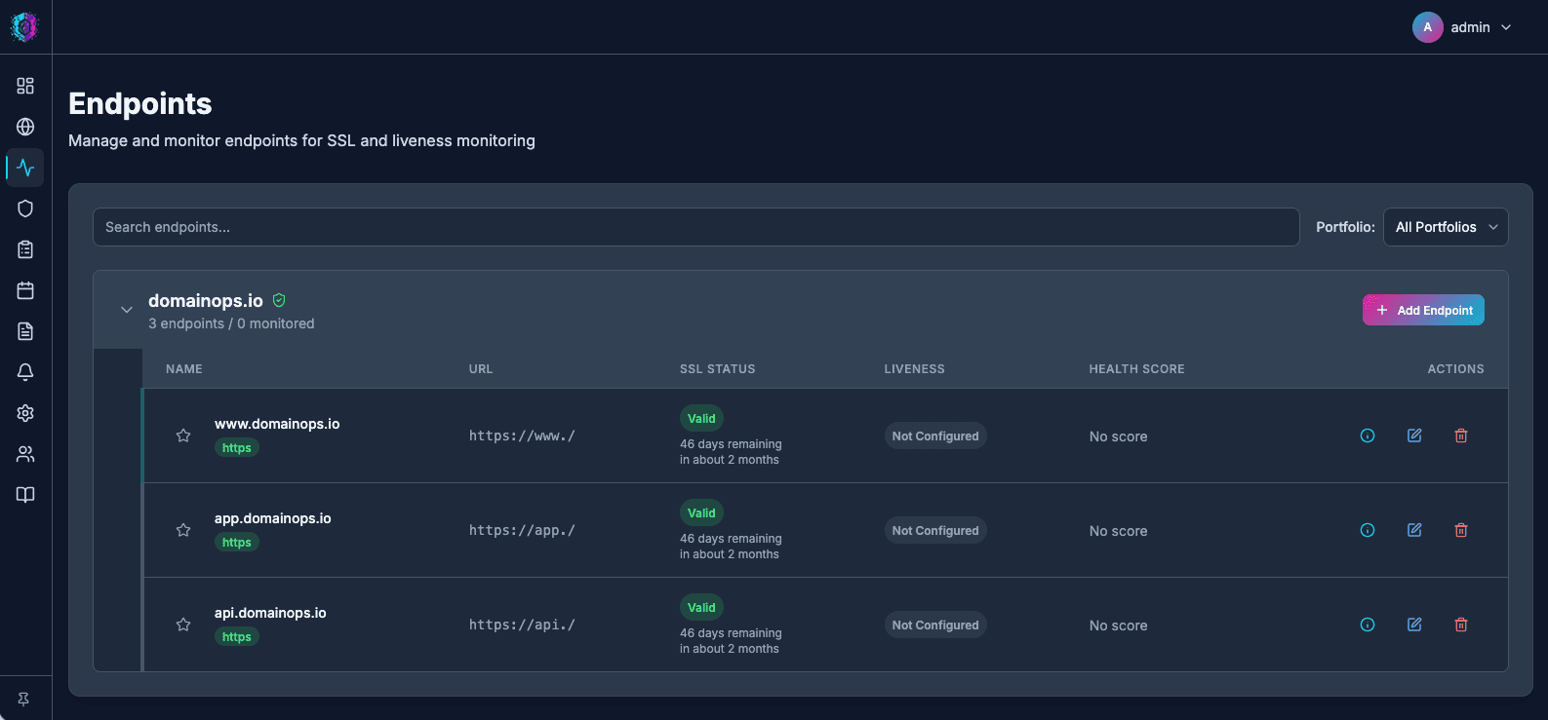Click No score in app.domainops.io row

[x=1118, y=531]
